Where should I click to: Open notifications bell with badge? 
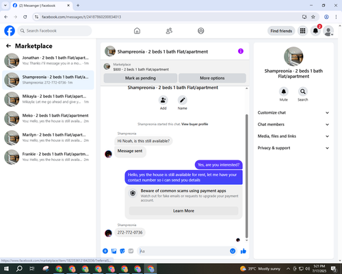click(315, 31)
